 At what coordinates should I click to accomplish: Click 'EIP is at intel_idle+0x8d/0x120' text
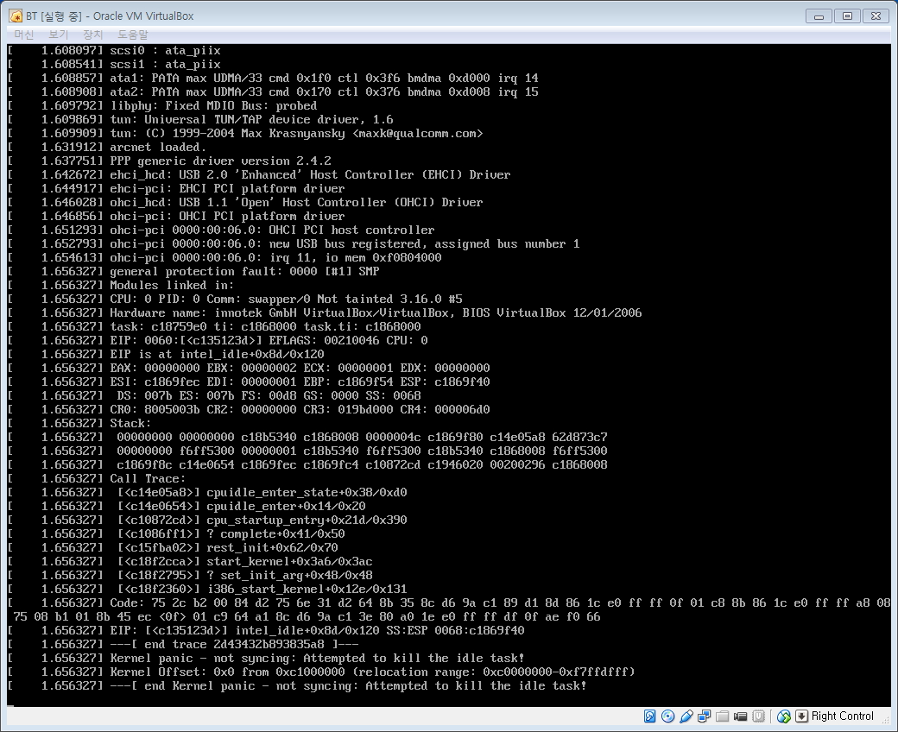[x=217, y=354]
